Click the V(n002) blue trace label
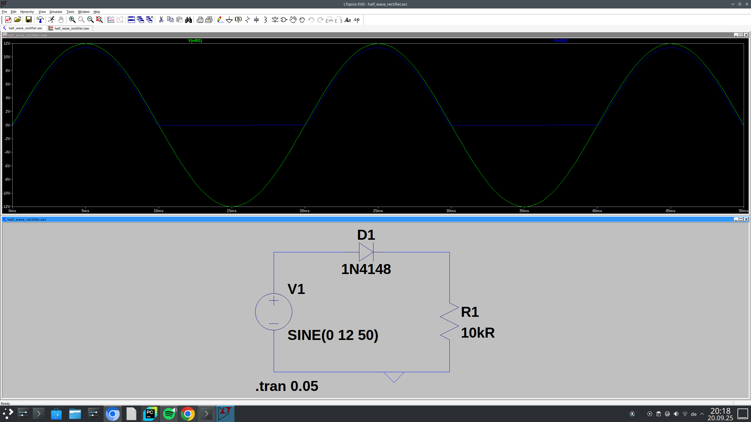This screenshot has width=751, height=422. (560, 41)
